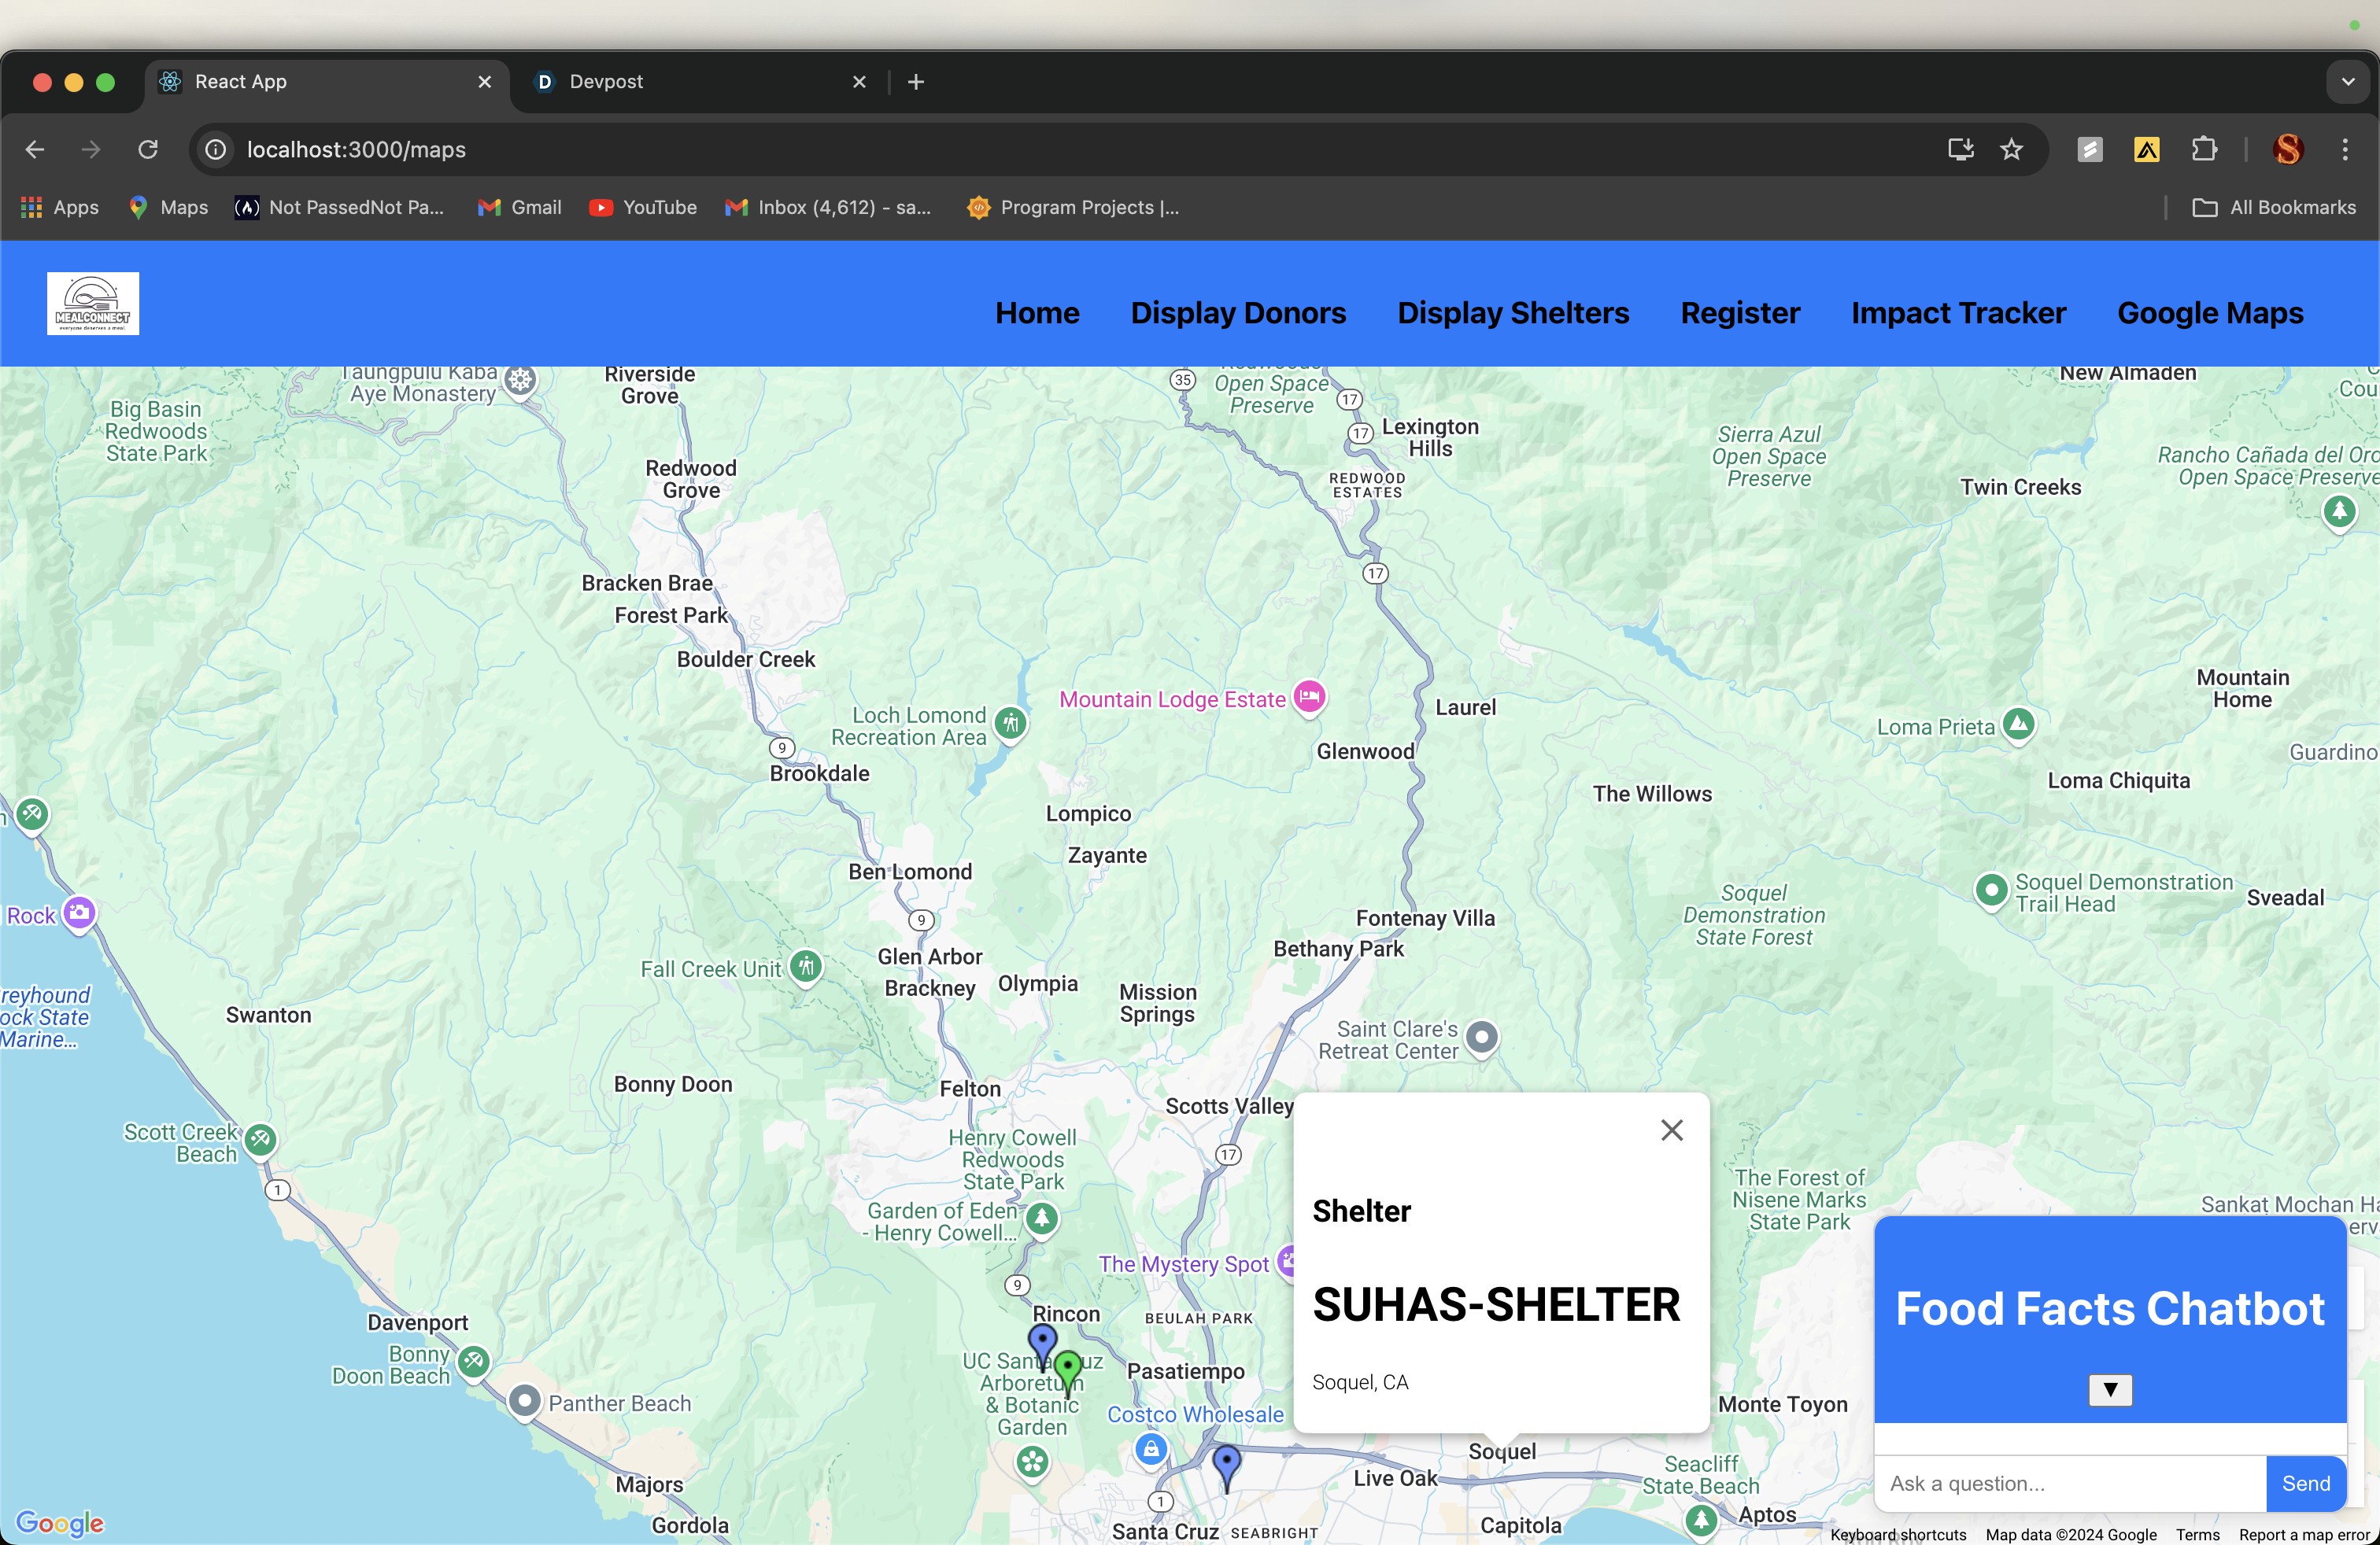
Task: Click the MealConnect logo
Action: [x=93, y=304]
